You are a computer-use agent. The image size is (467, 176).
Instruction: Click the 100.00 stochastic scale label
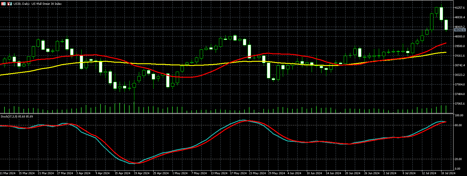point(459,115)
